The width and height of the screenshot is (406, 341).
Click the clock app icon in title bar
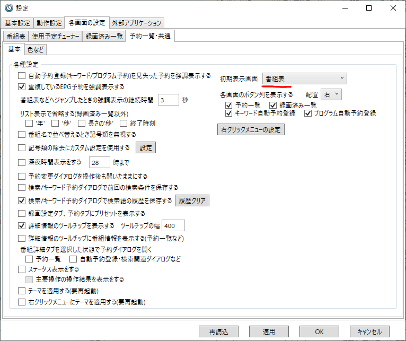pos(9,8)
